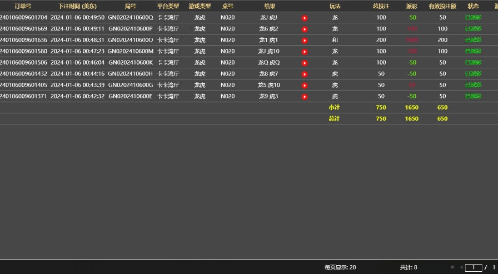This screenshot has height=274, width=498.
Task: Sort by the 桌号 column header
Action: 228,6
